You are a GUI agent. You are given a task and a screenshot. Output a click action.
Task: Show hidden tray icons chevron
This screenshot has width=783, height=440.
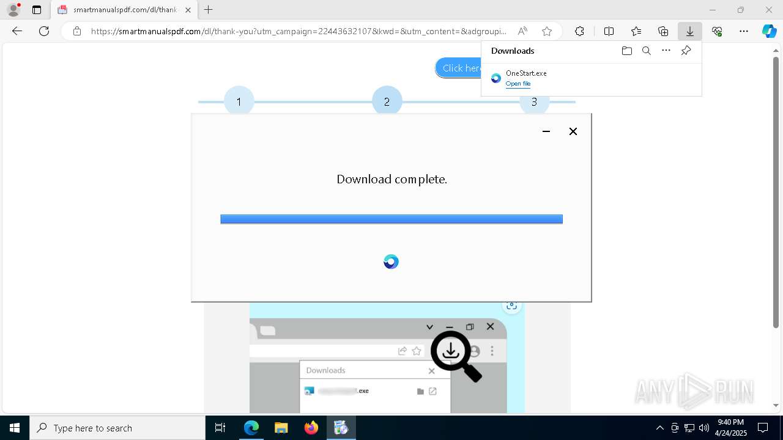pyautogui.click(x=659, y=428)
